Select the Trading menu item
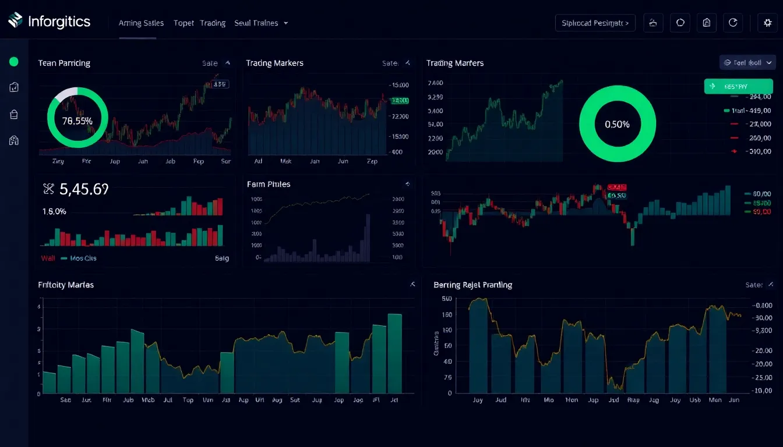 pos(213,23)
